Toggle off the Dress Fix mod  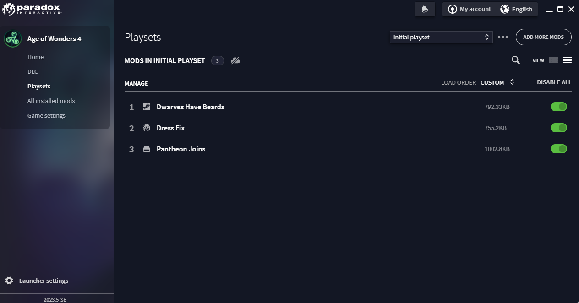pos(558,128)
